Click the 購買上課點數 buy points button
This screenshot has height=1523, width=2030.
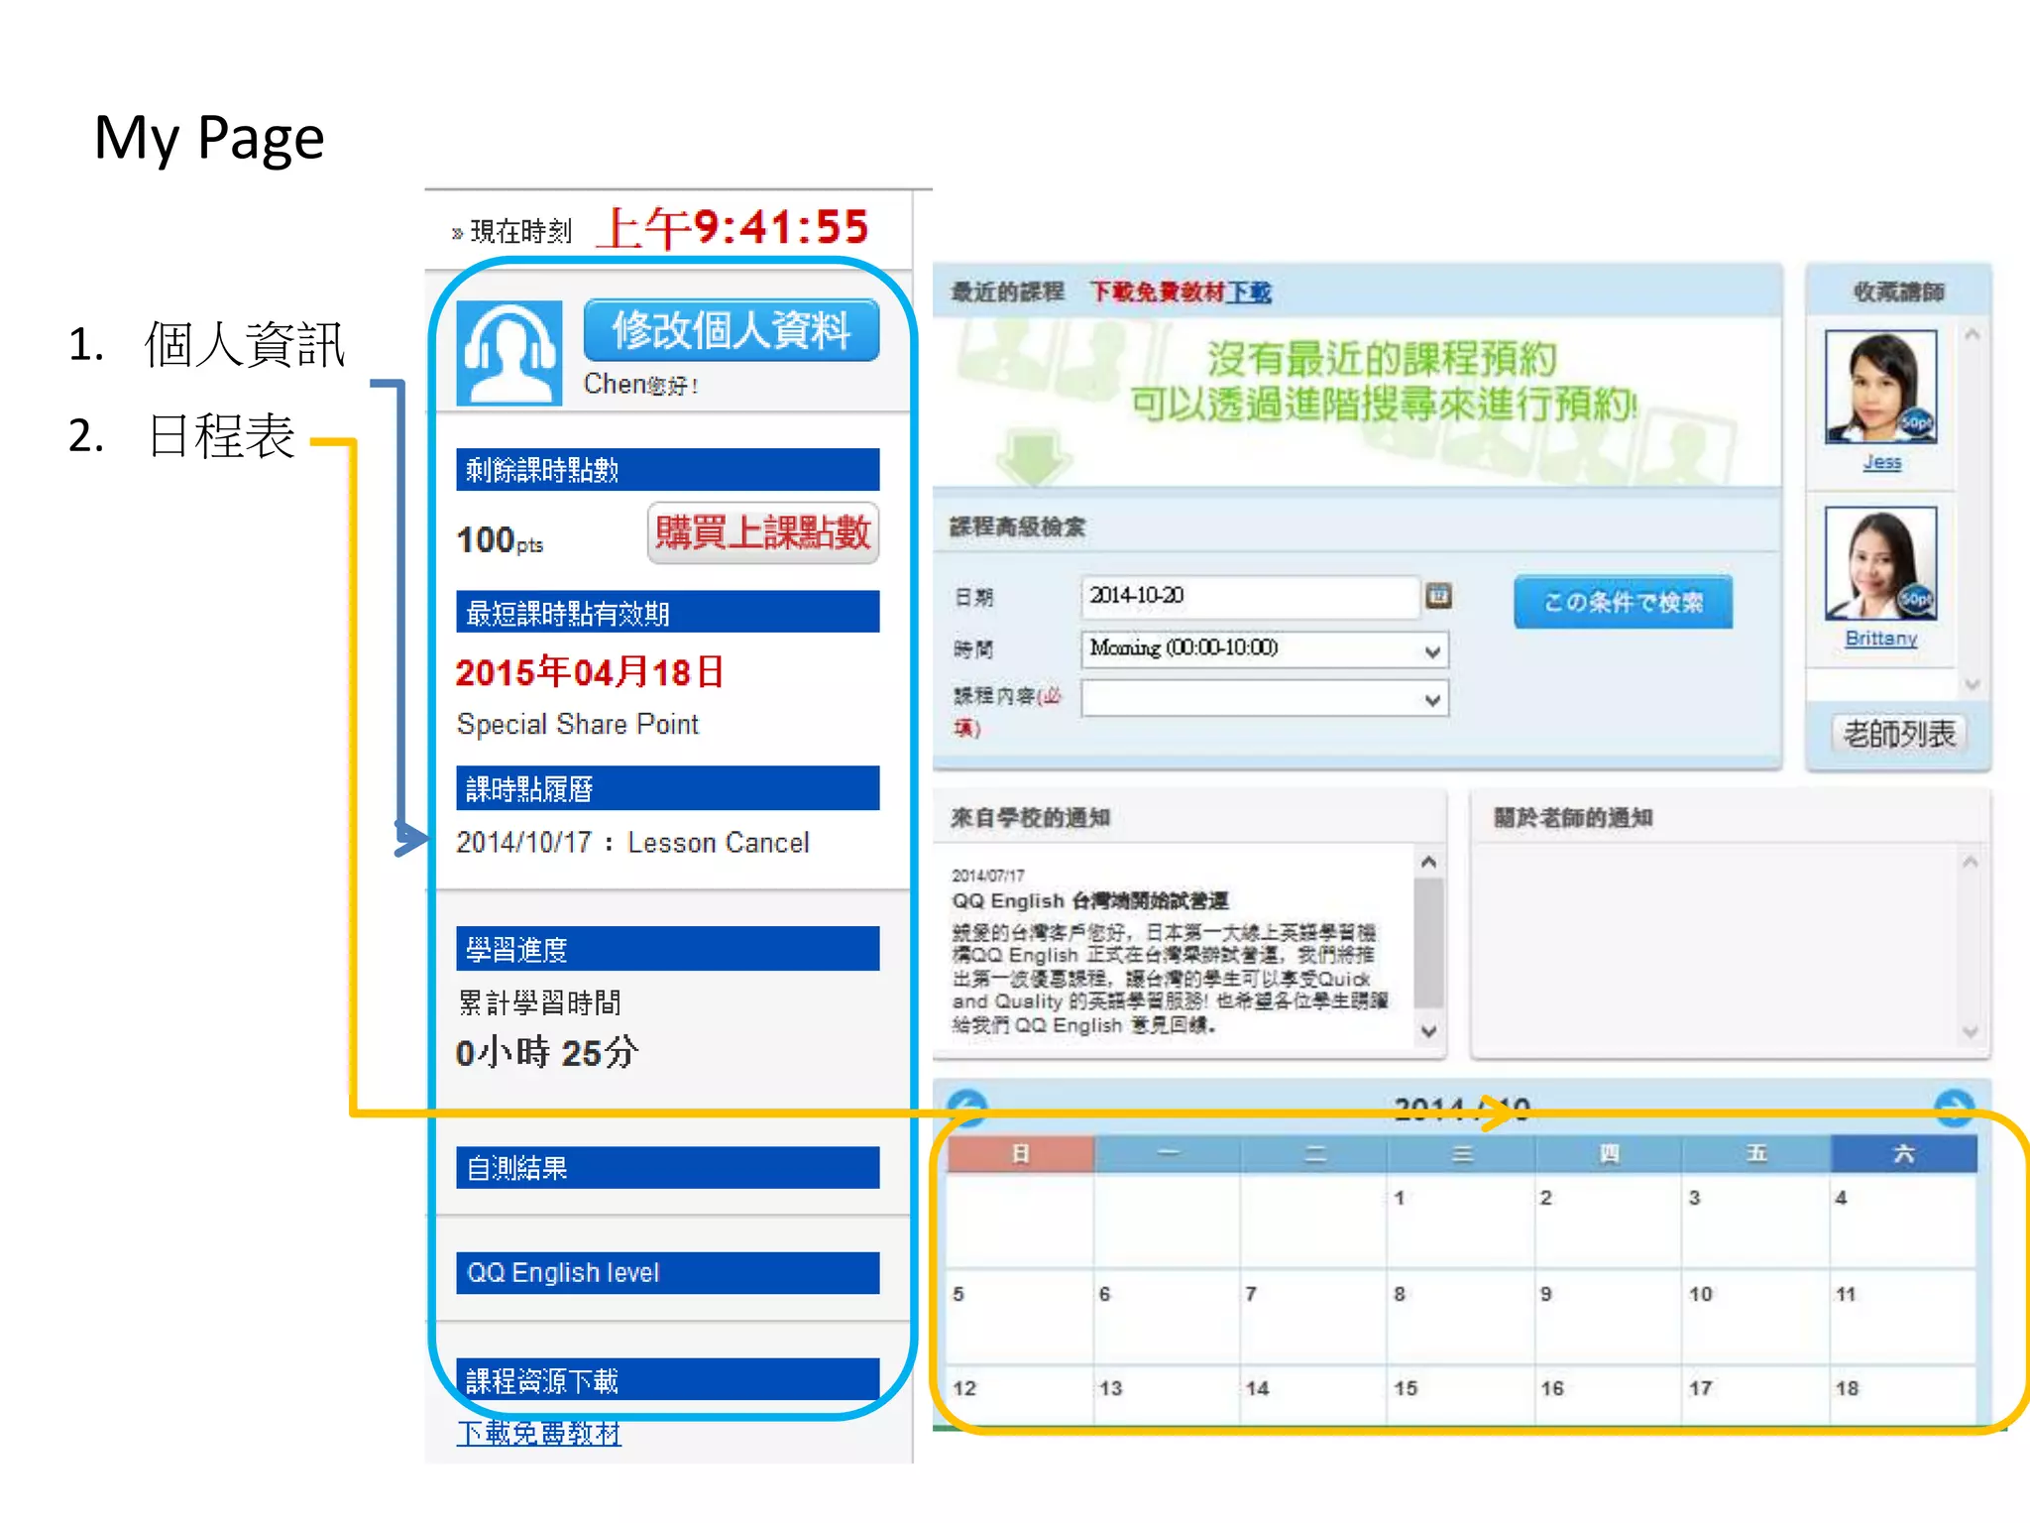pyautogui.click(x=762, y=533)
